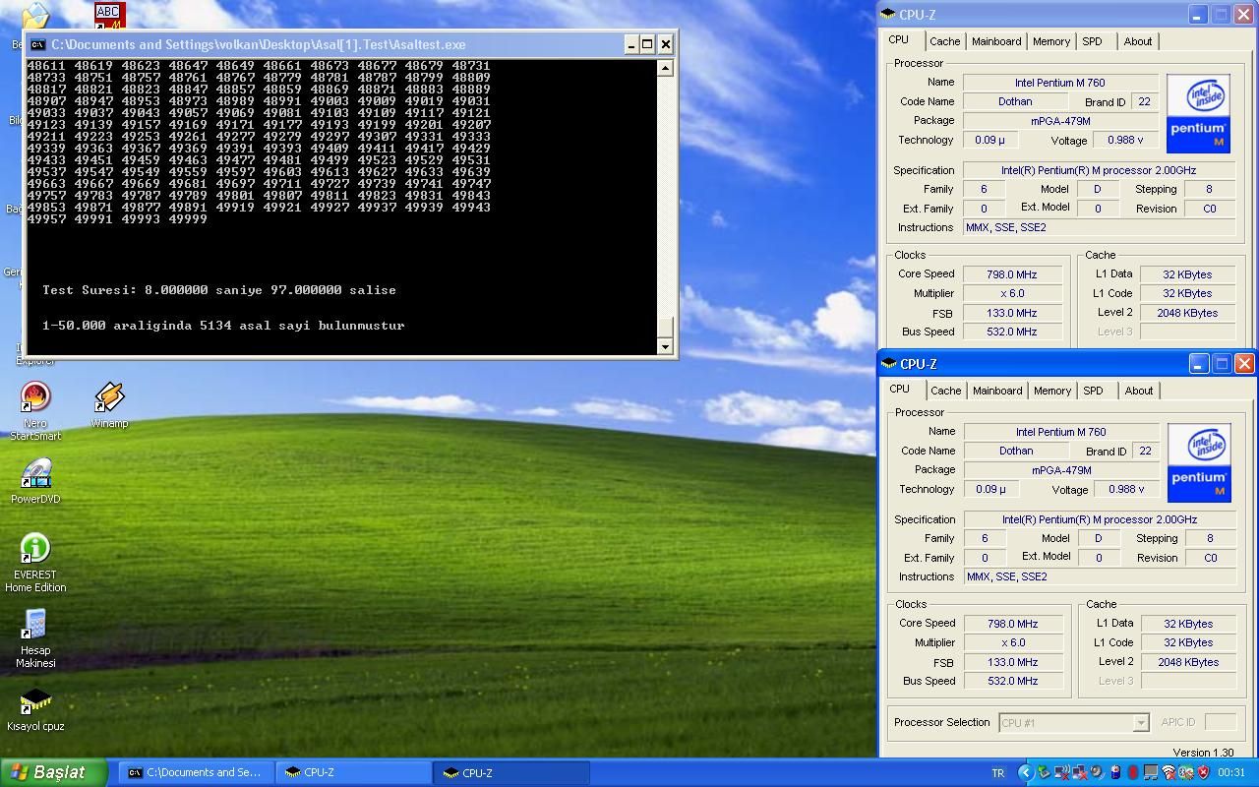Open the About tab in lower CPU-Z
1259x787 pixels.
tap(1139, 391)
